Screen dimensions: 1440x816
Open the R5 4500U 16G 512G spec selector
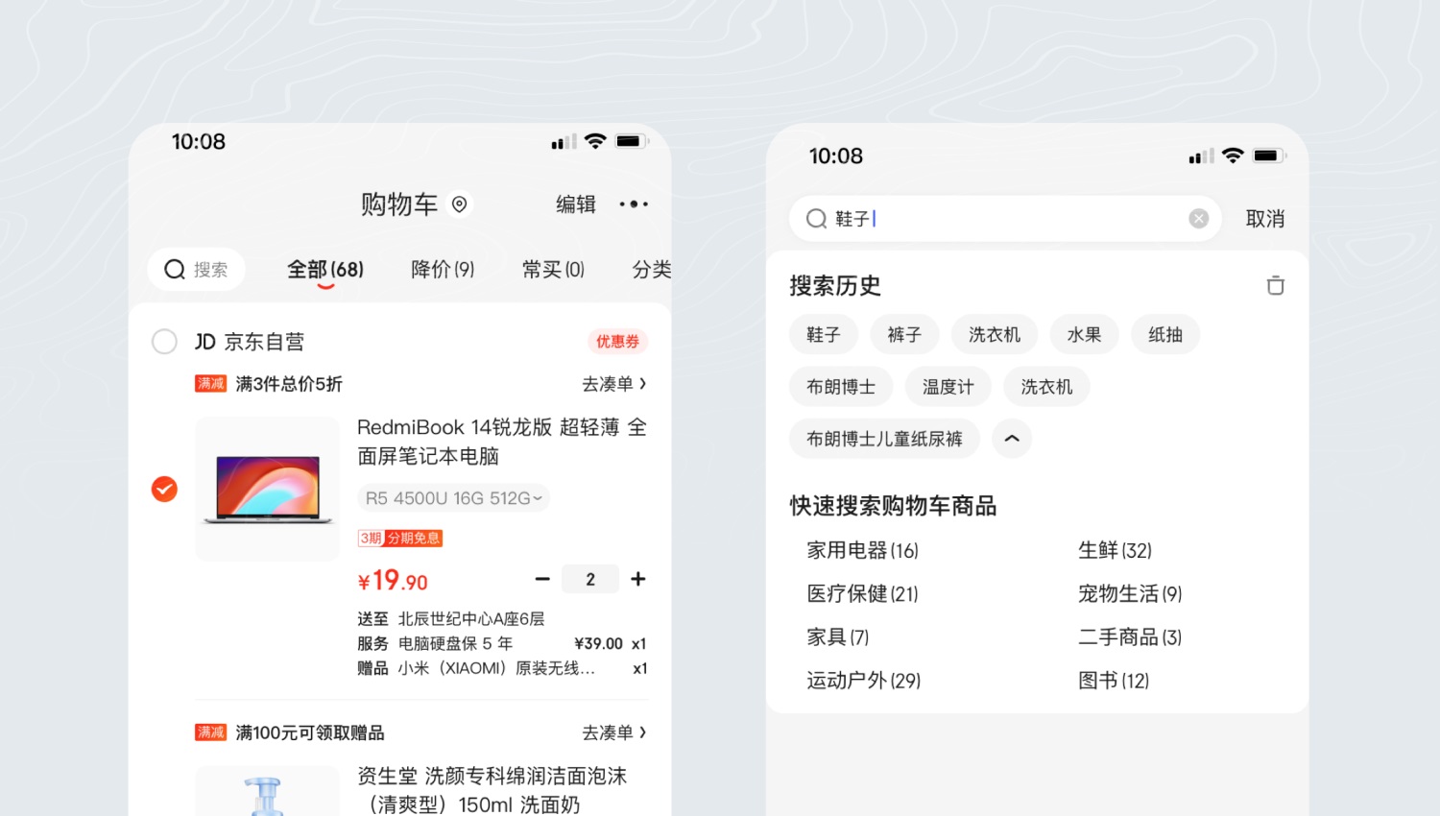452,497
